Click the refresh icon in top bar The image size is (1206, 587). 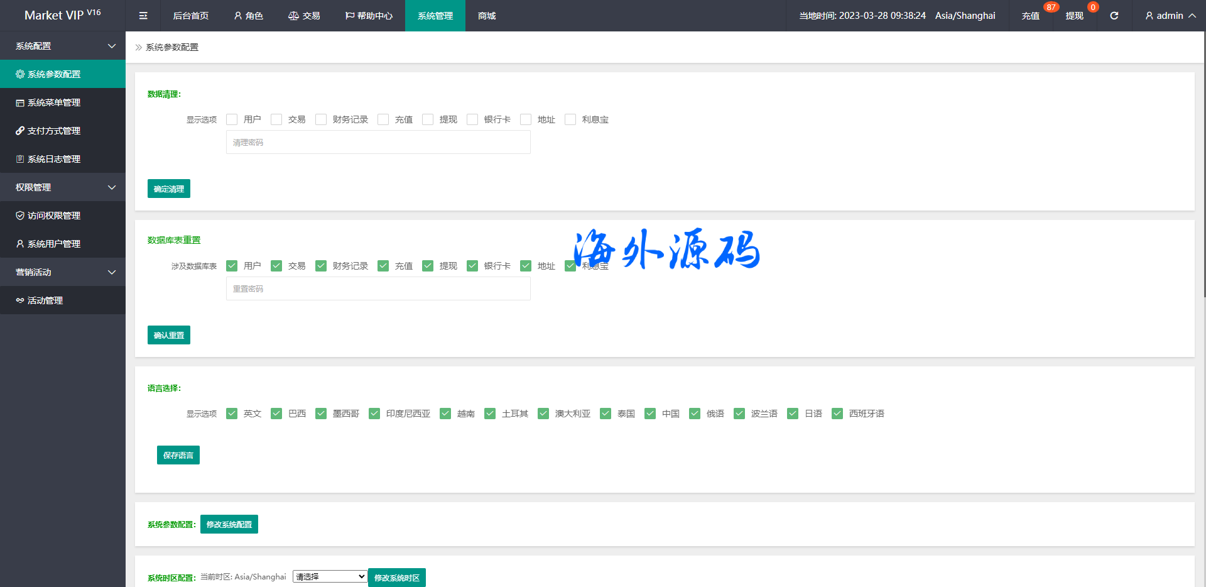1114,16
